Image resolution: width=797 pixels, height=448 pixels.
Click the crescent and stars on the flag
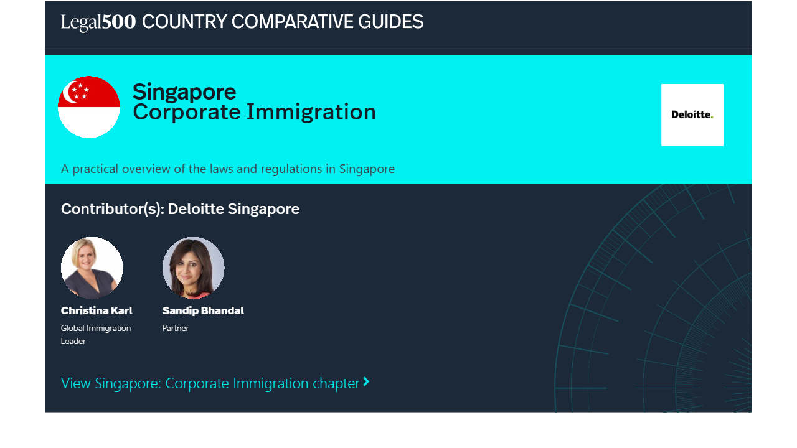(x=77, y=91)
